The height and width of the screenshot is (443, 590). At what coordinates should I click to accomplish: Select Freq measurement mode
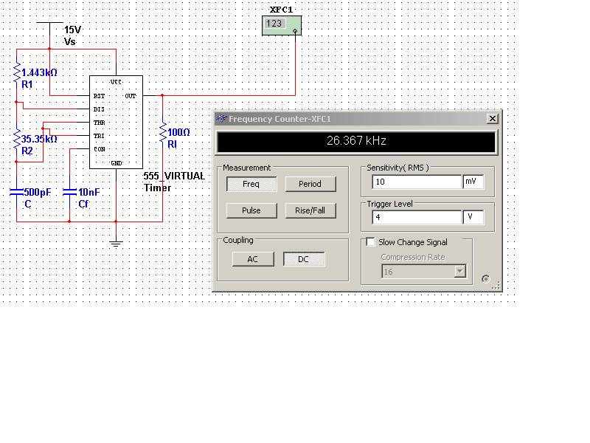point(251,184)
